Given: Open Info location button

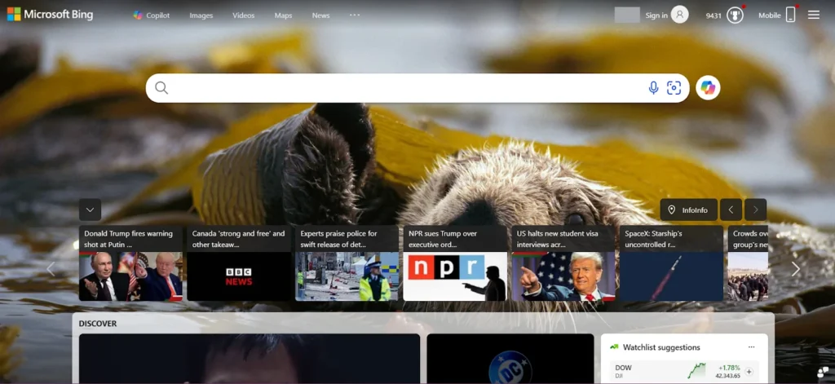Looking at the screenshot, I should point(689,210).
